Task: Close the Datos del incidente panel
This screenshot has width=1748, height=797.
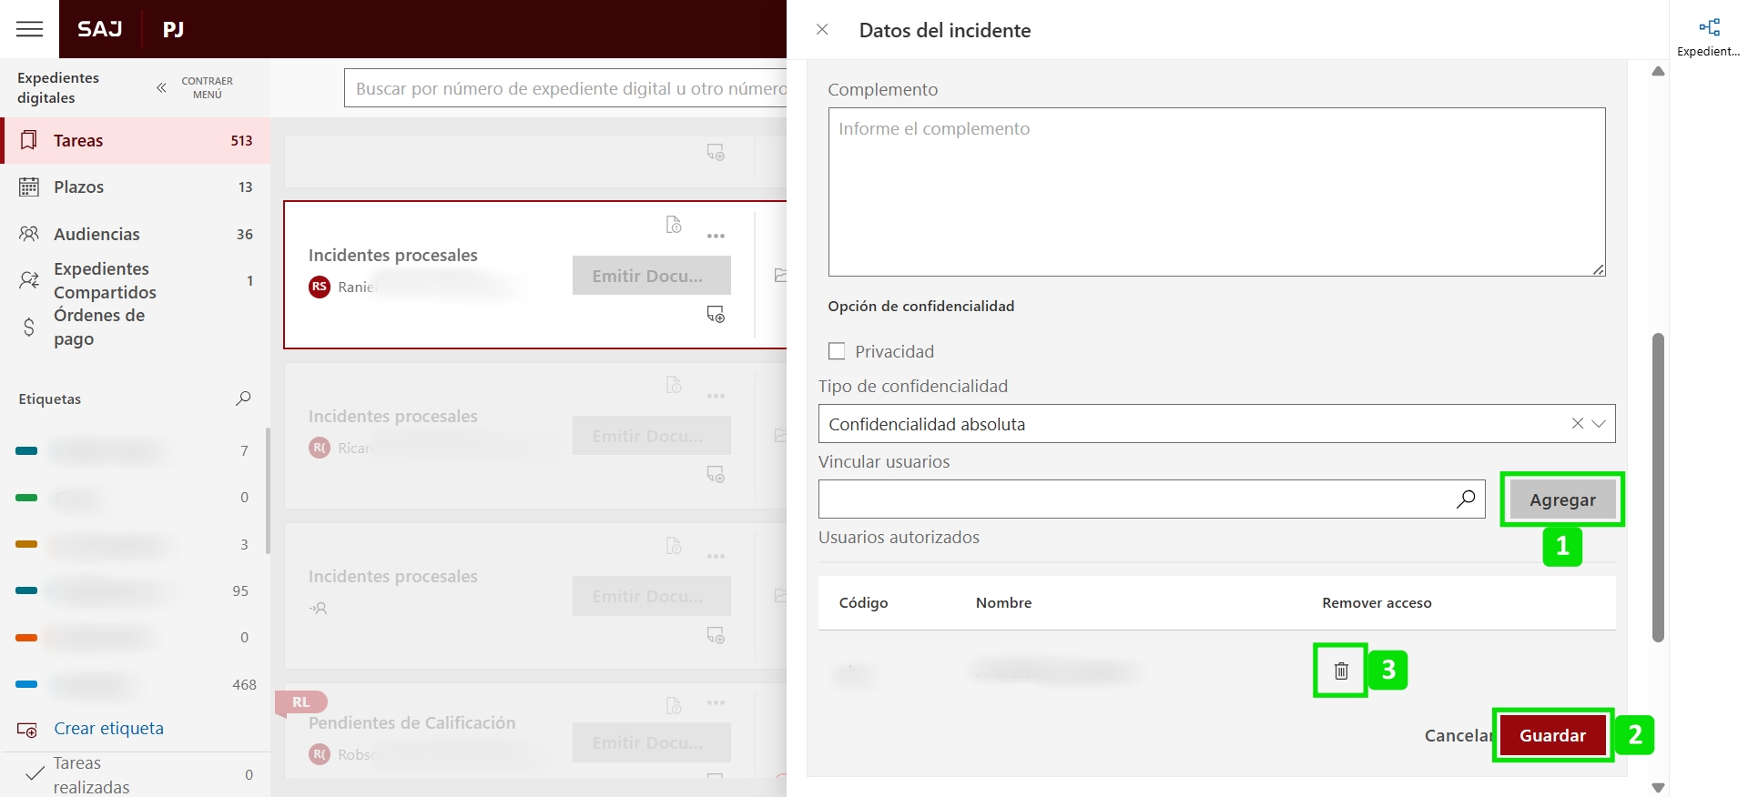Action: [x=822, y=30]
